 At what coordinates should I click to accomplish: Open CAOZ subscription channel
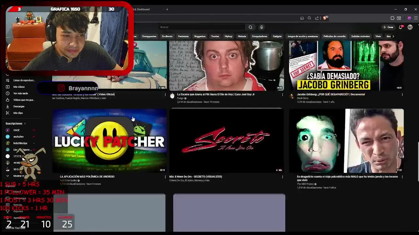[x=20, y=130]
